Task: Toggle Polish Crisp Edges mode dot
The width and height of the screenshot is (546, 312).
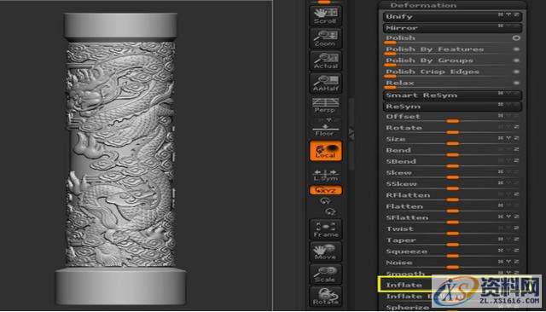Action: 516,72
